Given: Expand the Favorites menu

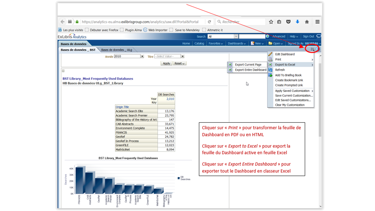Looking at the screenshot, I should click(216, 43).
